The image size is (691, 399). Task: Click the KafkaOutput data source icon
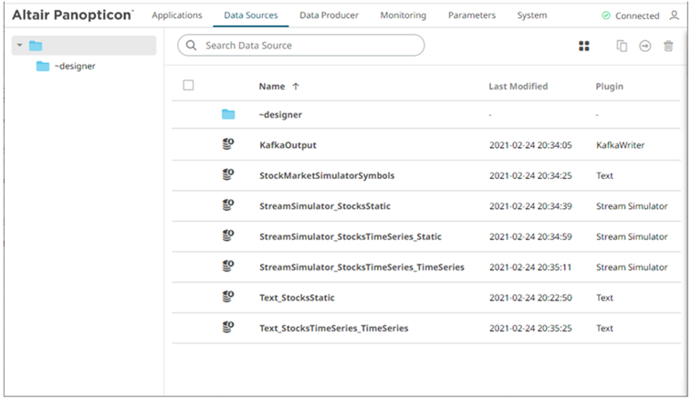(x=228, y=144)
